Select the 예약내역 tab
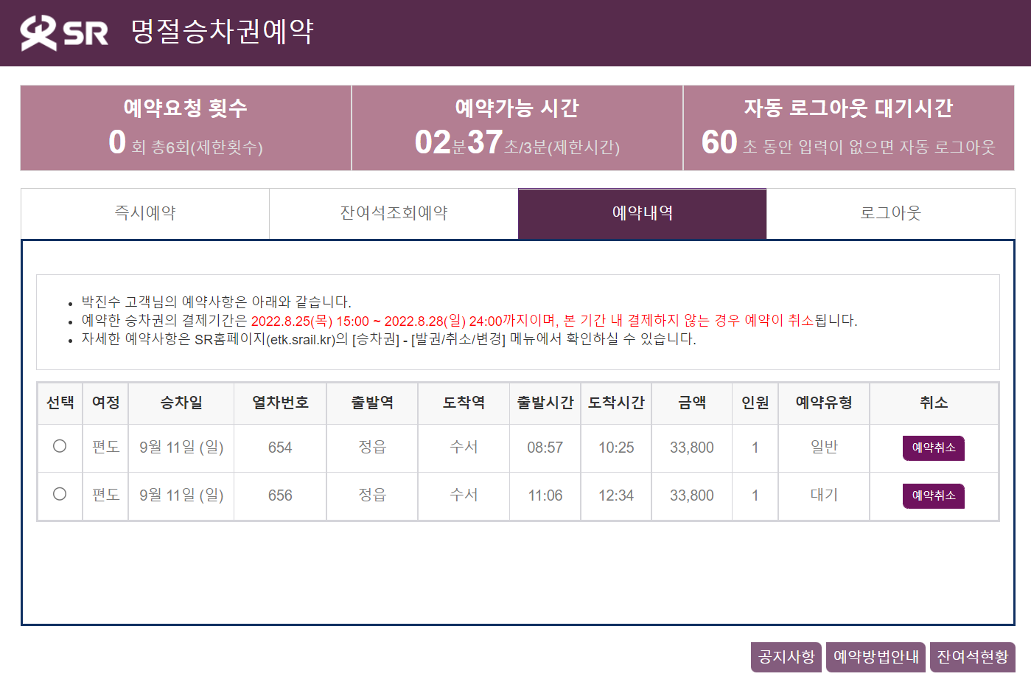This screenshot has width=1031, height=682. 642,213
